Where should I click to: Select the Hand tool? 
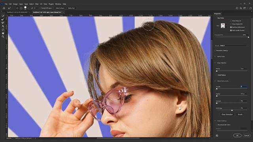(3, 33)
